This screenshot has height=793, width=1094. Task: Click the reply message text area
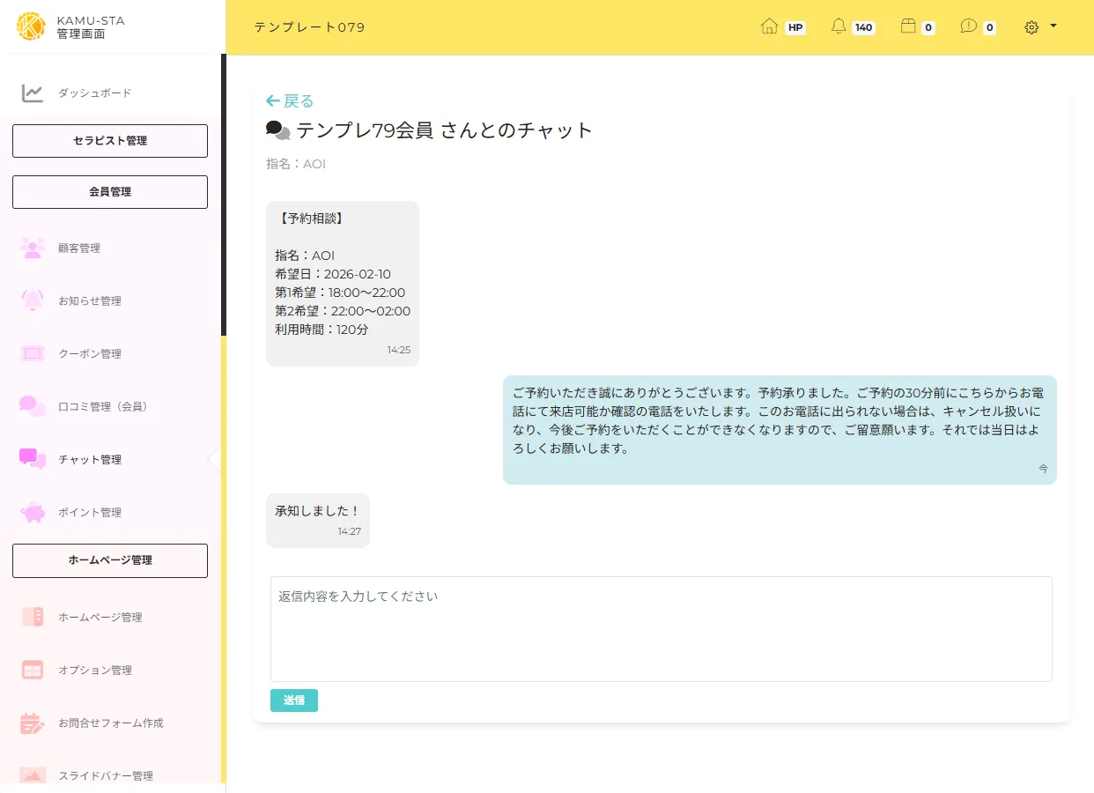[x=661, y=628]
